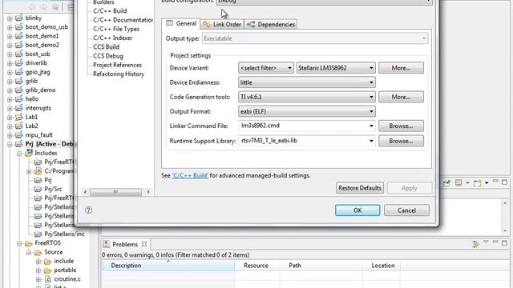Image resolution: width=513 pixels, height=288 pixels.
Task: Select CCS Build in properties tree
Action: pos(106,46)
